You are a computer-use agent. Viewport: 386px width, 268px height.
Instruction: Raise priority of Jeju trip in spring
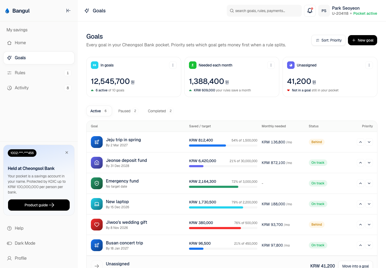361,142
